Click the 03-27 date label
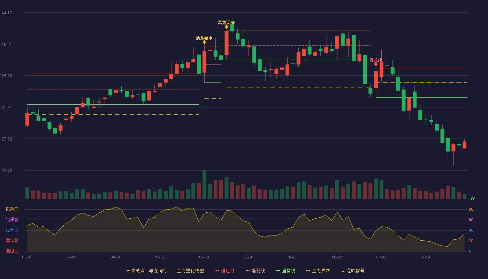 point(27,257)
